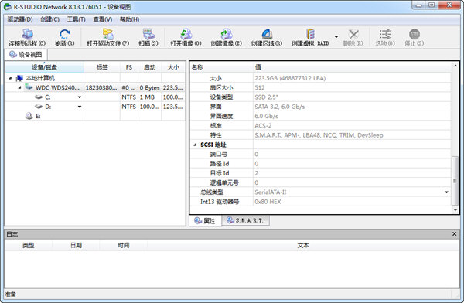
Task: Click the FS column header
Action: point(129,67)
